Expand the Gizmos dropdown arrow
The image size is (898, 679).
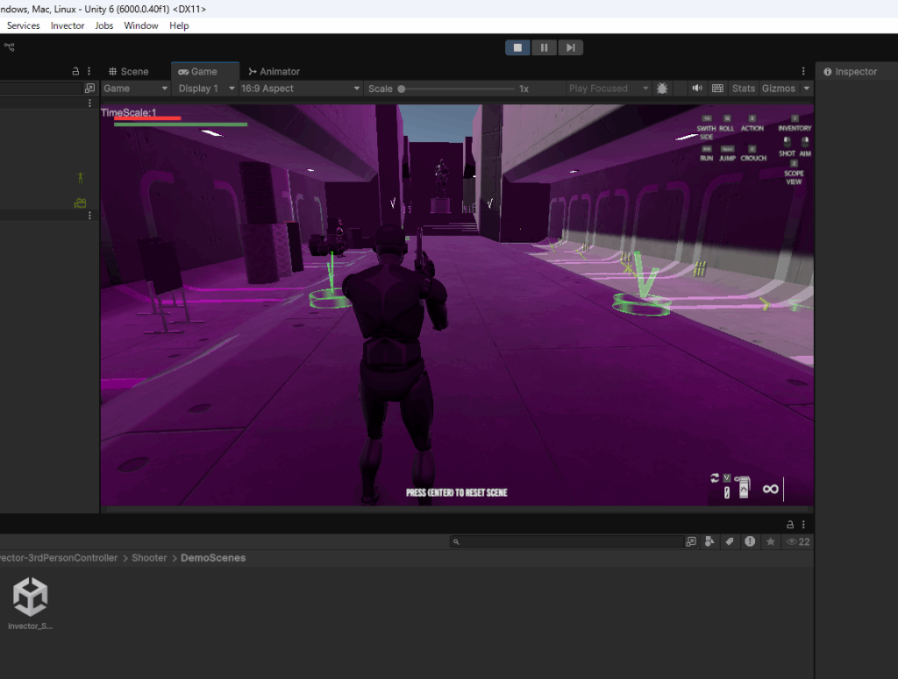coord(807,88)
